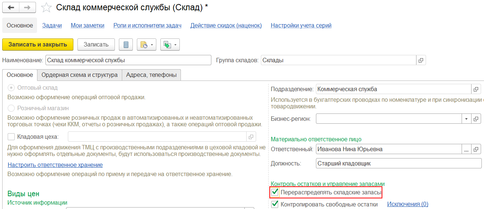Expand the Бизнес-регион dropdown list
Screen dimensions: 484x209
pyautogui.click(x=466, y=119)
